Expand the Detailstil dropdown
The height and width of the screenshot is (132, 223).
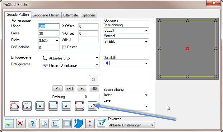[146, 64]
